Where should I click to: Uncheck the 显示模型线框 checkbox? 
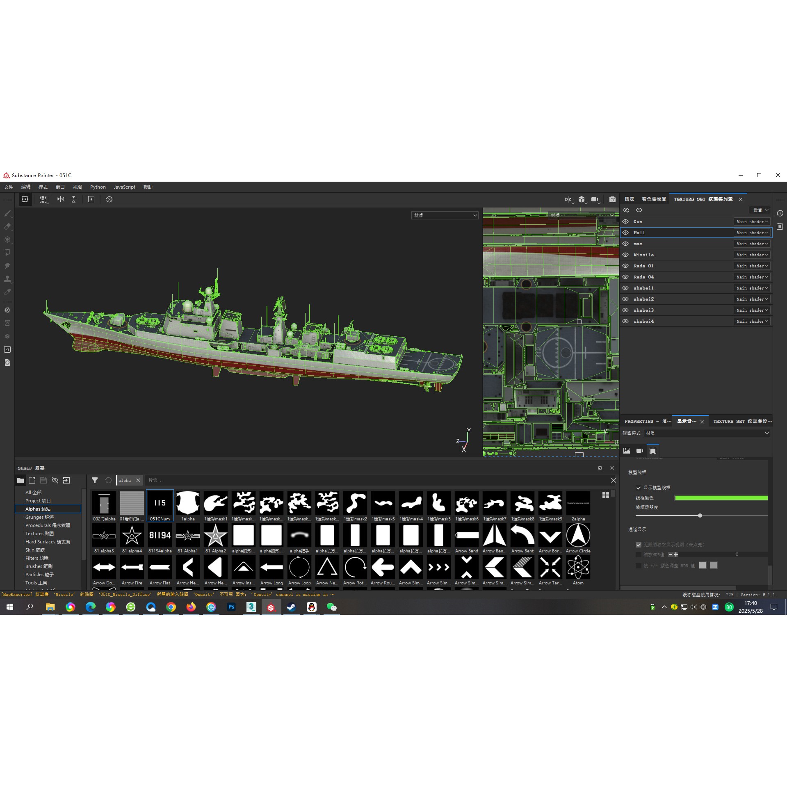pyautogui.click(x=639, y=488)
